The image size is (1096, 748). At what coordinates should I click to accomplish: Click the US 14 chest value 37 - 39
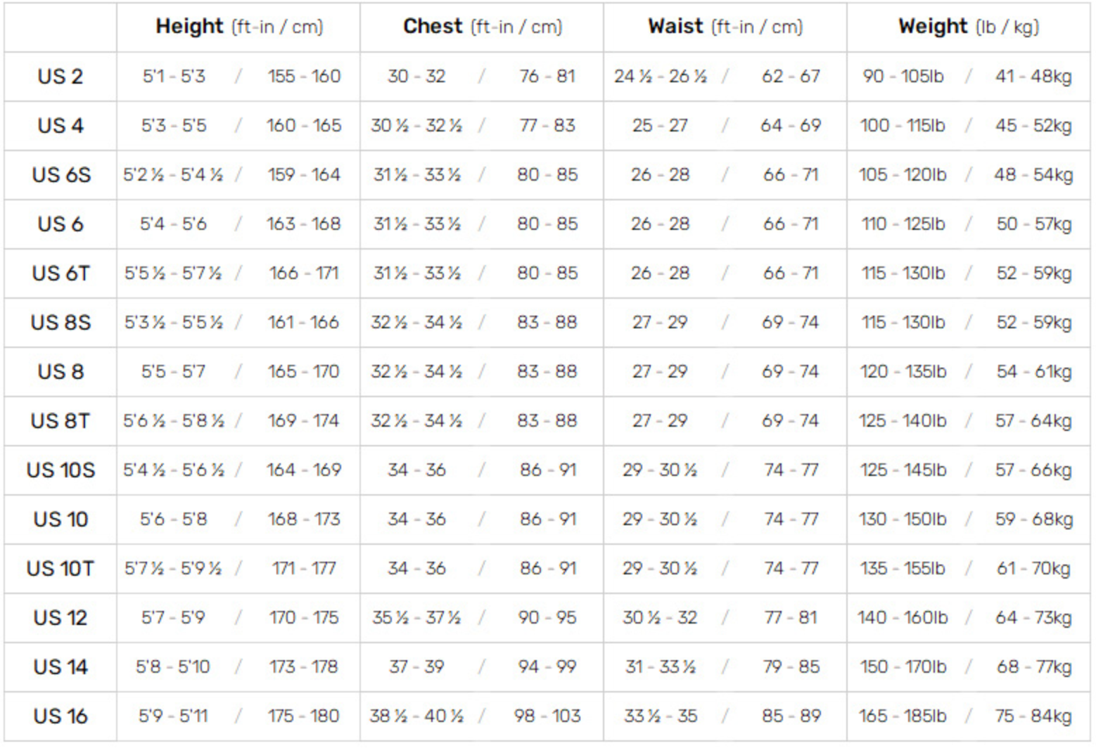click(416, 666)
